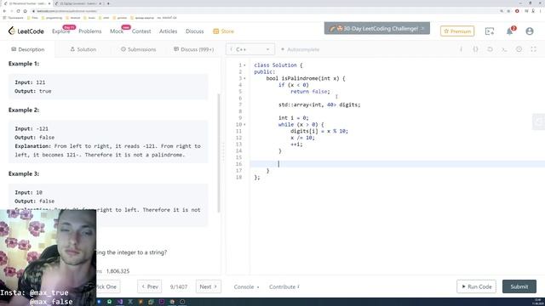Go to the Prev problem
The height and width of the screenshot is (306, 545).
(150, 287)
